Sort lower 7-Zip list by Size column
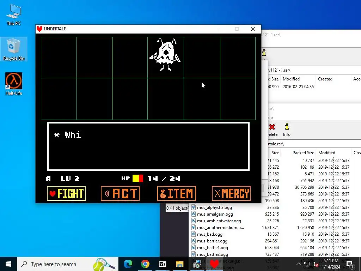Image resolution: width=361 pixels, height=271 pixels. coord(275,152)
